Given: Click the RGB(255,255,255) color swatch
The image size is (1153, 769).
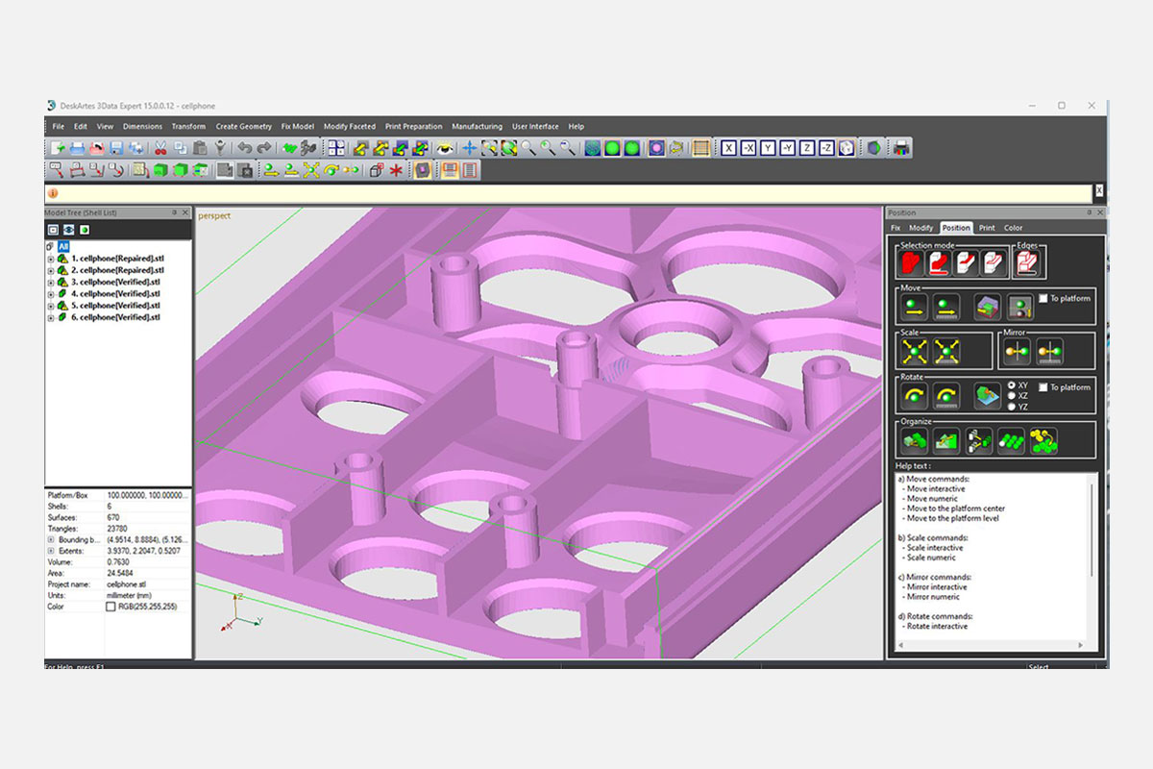Looking at the screenshot, I should (110, 607).
